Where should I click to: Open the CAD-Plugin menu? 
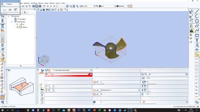click(34, 3)
